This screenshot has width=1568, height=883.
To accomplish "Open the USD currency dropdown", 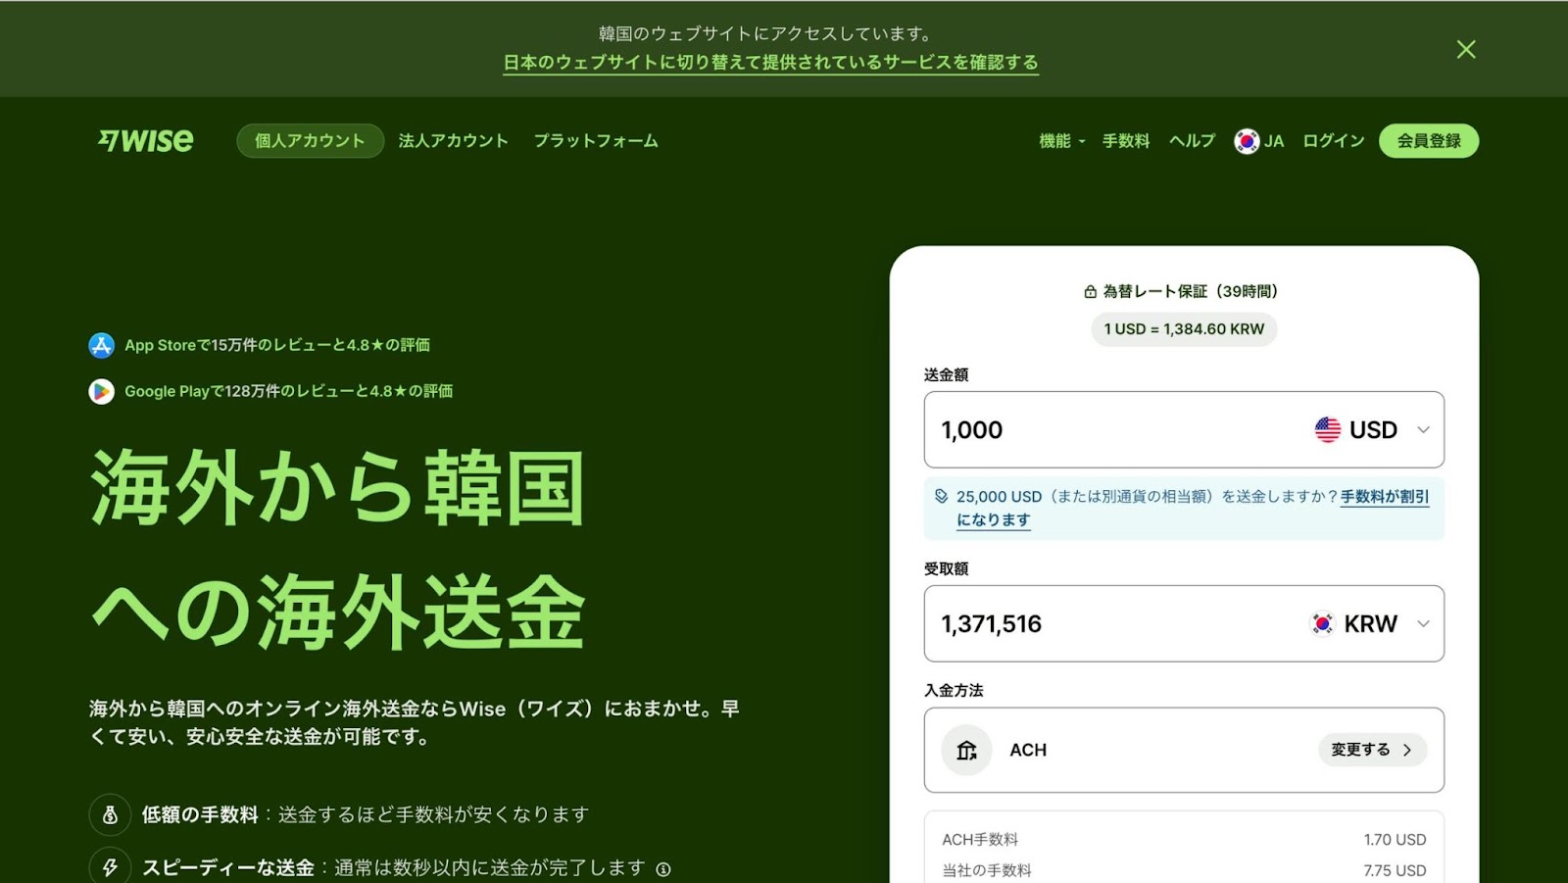I will (x=1373, y=430).
